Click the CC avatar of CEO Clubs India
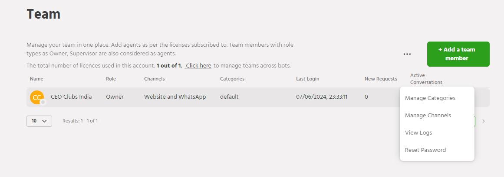The image size is (504, 177). (x=37, y=97)
